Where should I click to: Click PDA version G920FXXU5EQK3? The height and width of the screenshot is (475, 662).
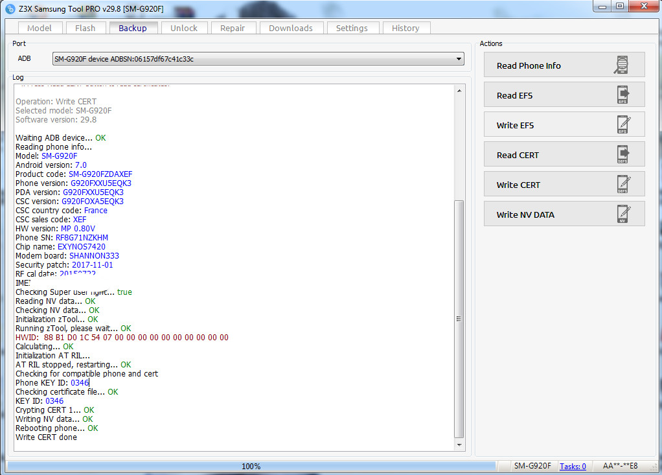93,192
